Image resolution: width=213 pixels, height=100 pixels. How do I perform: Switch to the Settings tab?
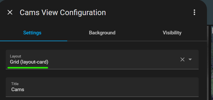(32, 33)
